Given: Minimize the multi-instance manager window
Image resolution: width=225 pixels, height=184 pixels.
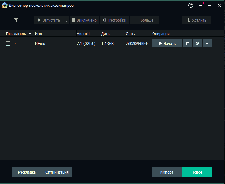Looking at the screenshot, I should [210, 6].
